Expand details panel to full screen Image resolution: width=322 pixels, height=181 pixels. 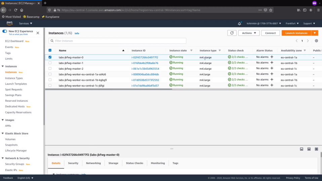316,149
